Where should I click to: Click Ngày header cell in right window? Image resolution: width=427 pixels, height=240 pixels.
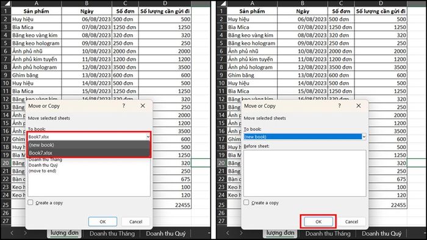pos(303,11)
